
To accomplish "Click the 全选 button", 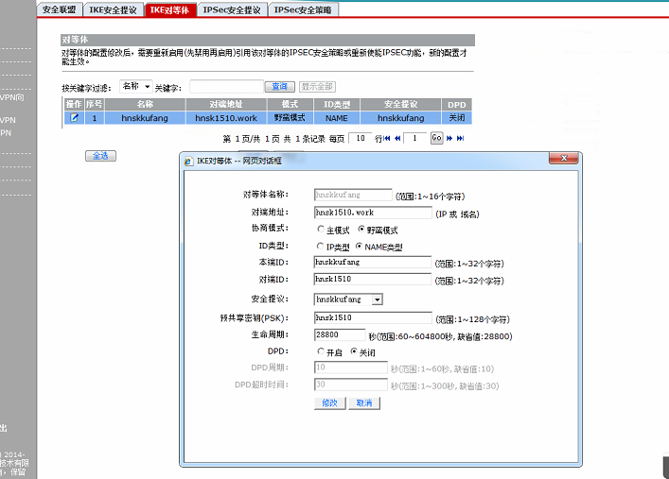I will (100, 156).
